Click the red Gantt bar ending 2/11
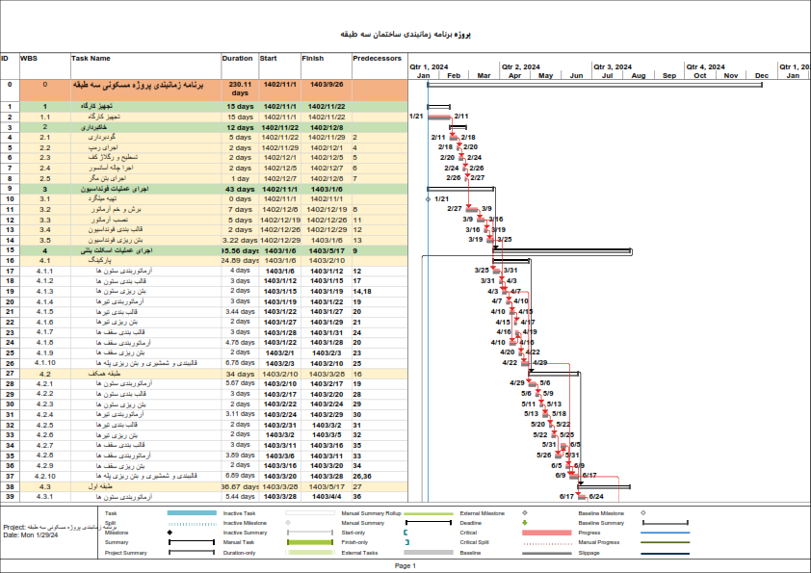 click(x=439, y=117)
